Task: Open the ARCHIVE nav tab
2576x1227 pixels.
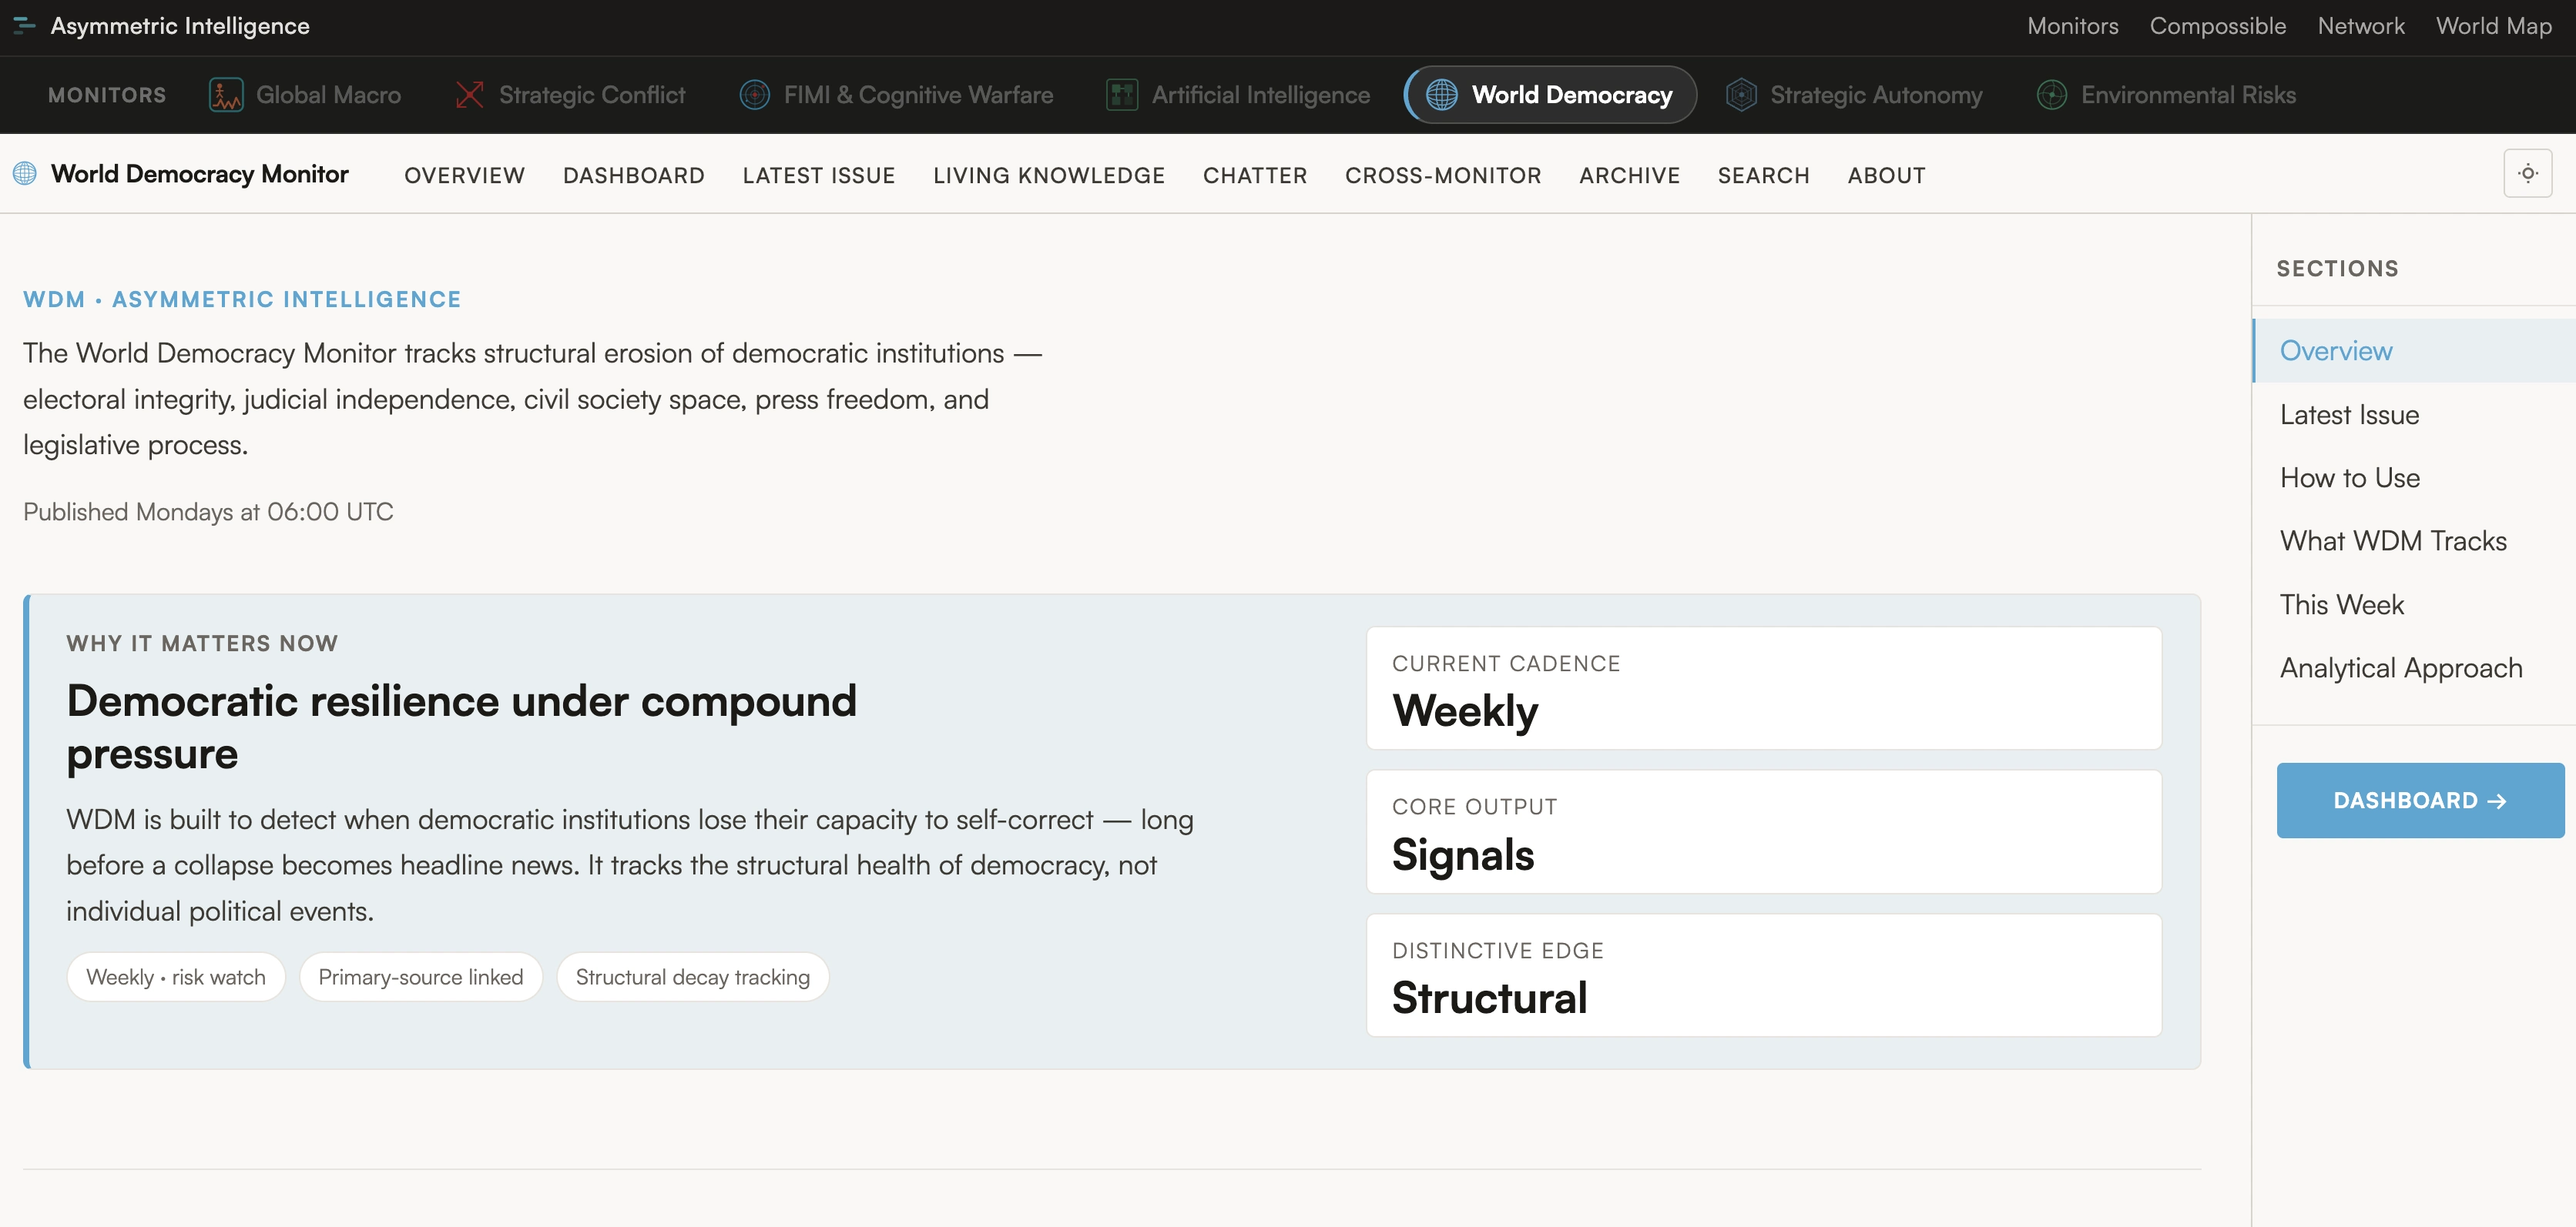Action: [x=1629, y=175]
